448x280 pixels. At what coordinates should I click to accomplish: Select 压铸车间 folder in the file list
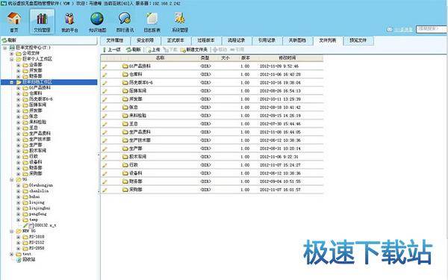pyautogui.click(x=134, y=91)
